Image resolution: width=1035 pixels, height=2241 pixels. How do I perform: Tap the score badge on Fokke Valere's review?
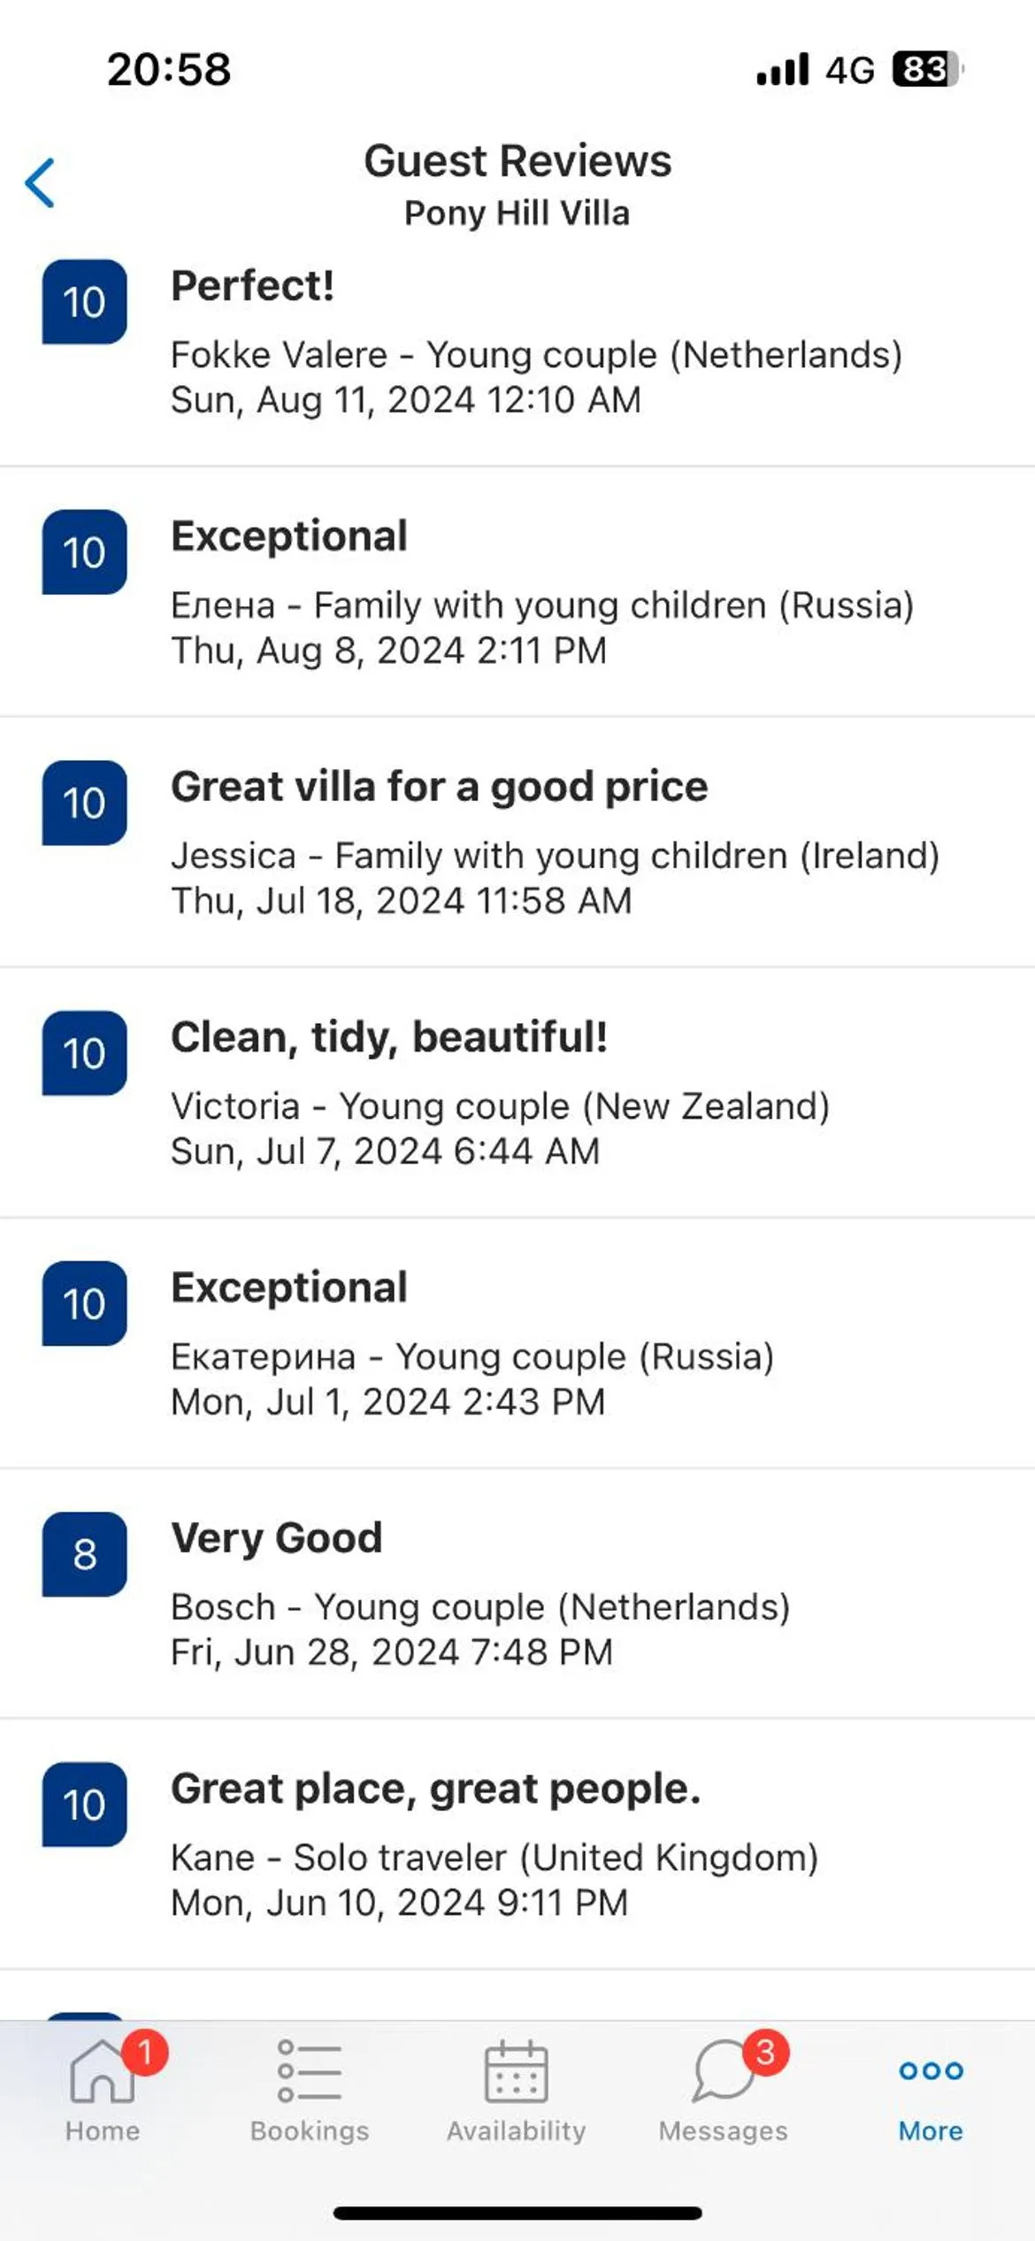84,302
